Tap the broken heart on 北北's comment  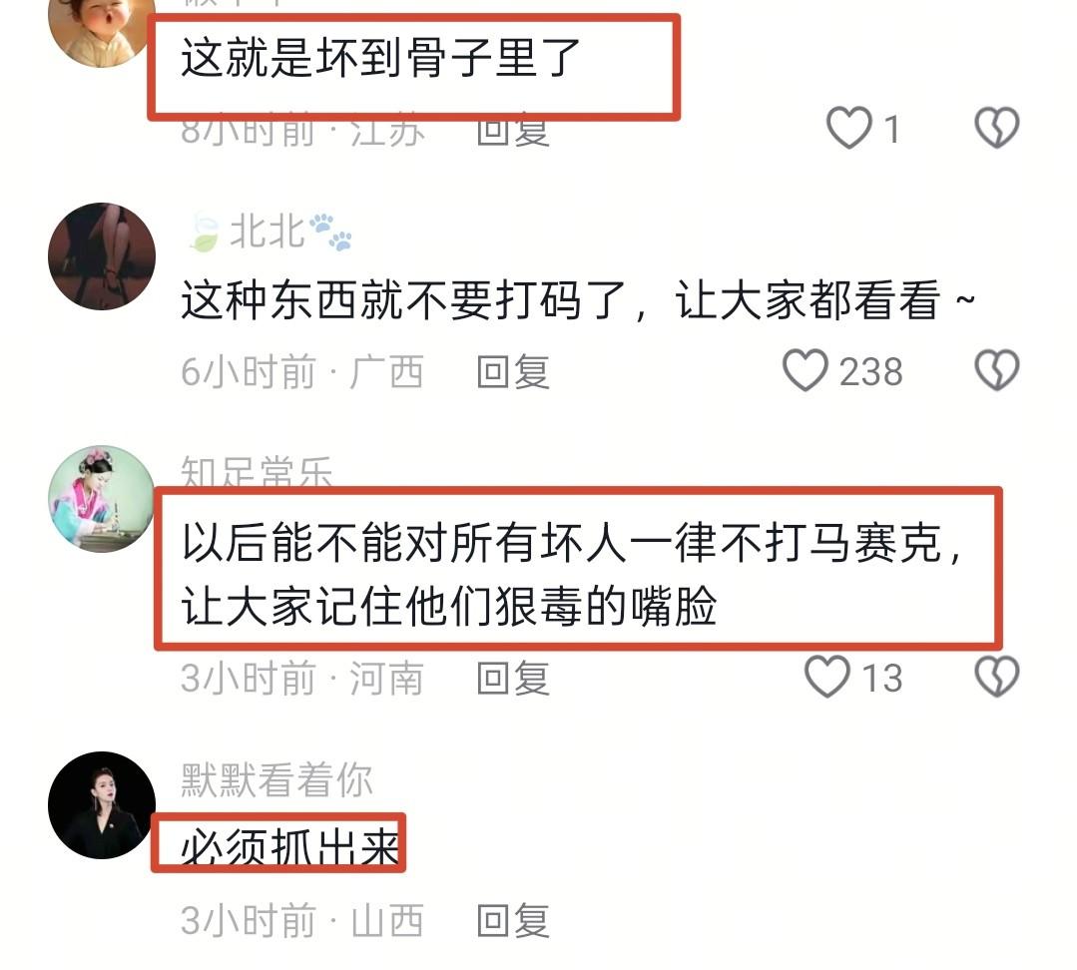point(996,370)
